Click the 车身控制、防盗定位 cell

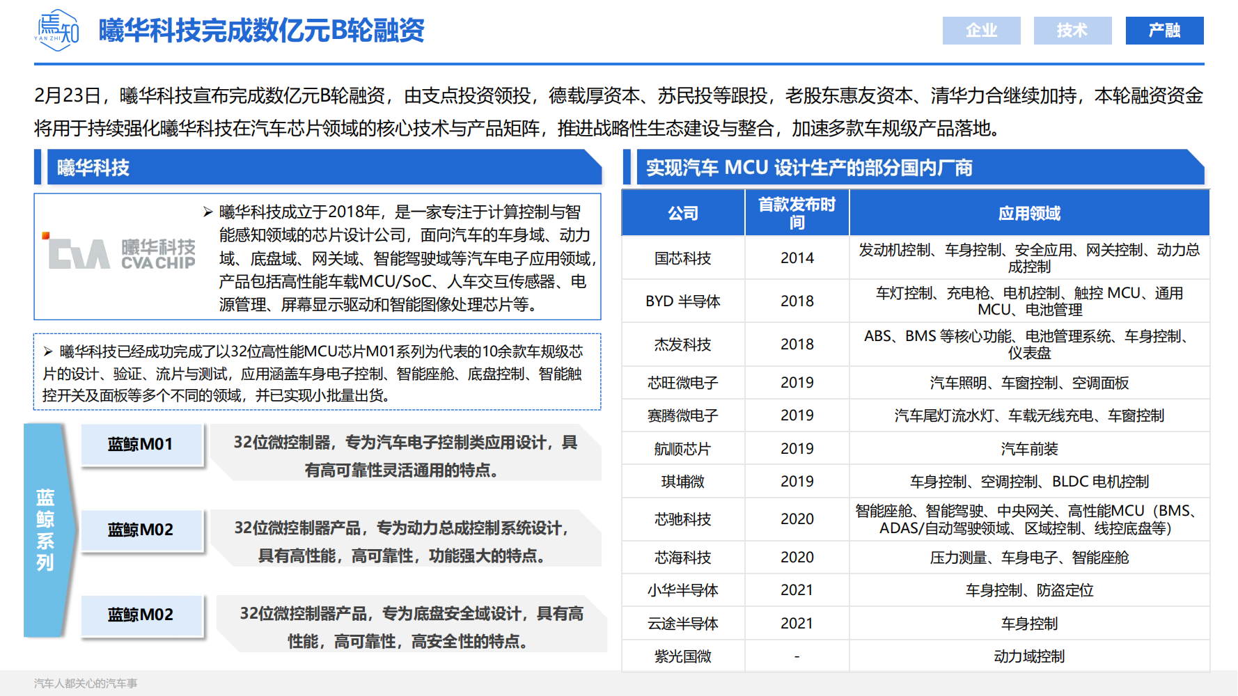(x=1029, y=590)
